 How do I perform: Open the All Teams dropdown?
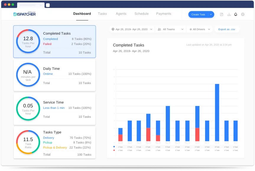coord(170,29)
